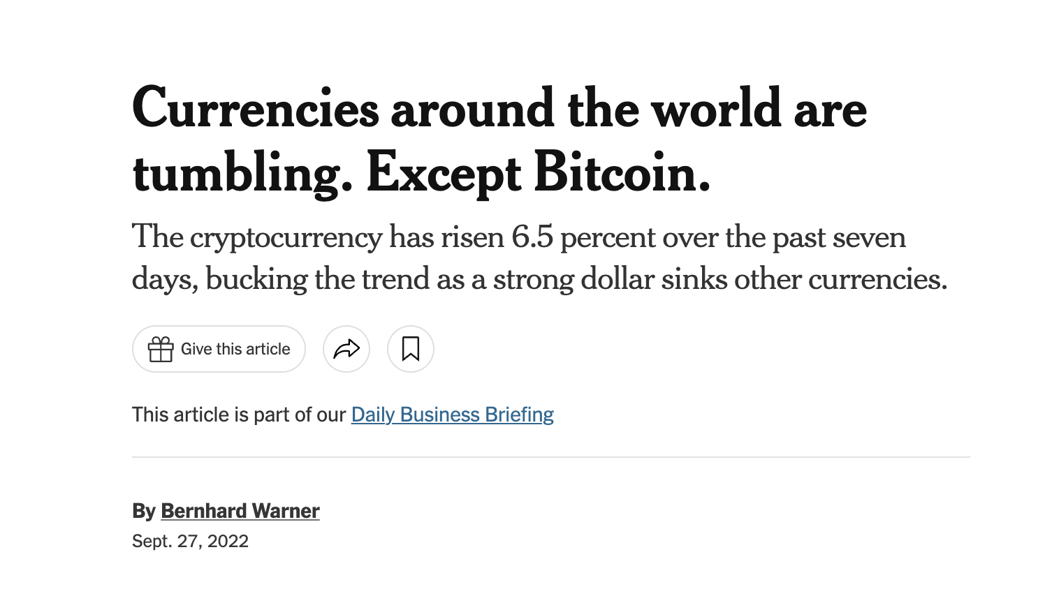This screenshot has width=1045, height=596.
Task: Click the Sept. 27, 2022 date text
Action: pyautogui.click(x=189, y=541)
